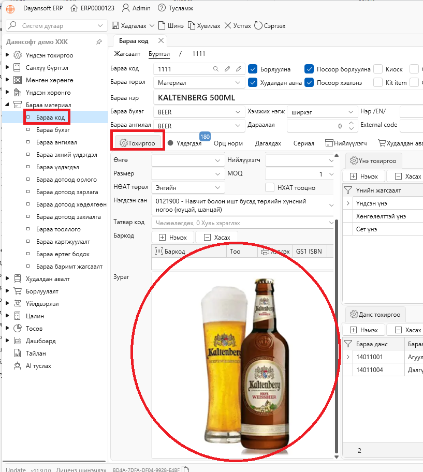Viewport: 423px width, 472px height.
Task: Enable the Kit item checkbox
Action: coord(378,82)
